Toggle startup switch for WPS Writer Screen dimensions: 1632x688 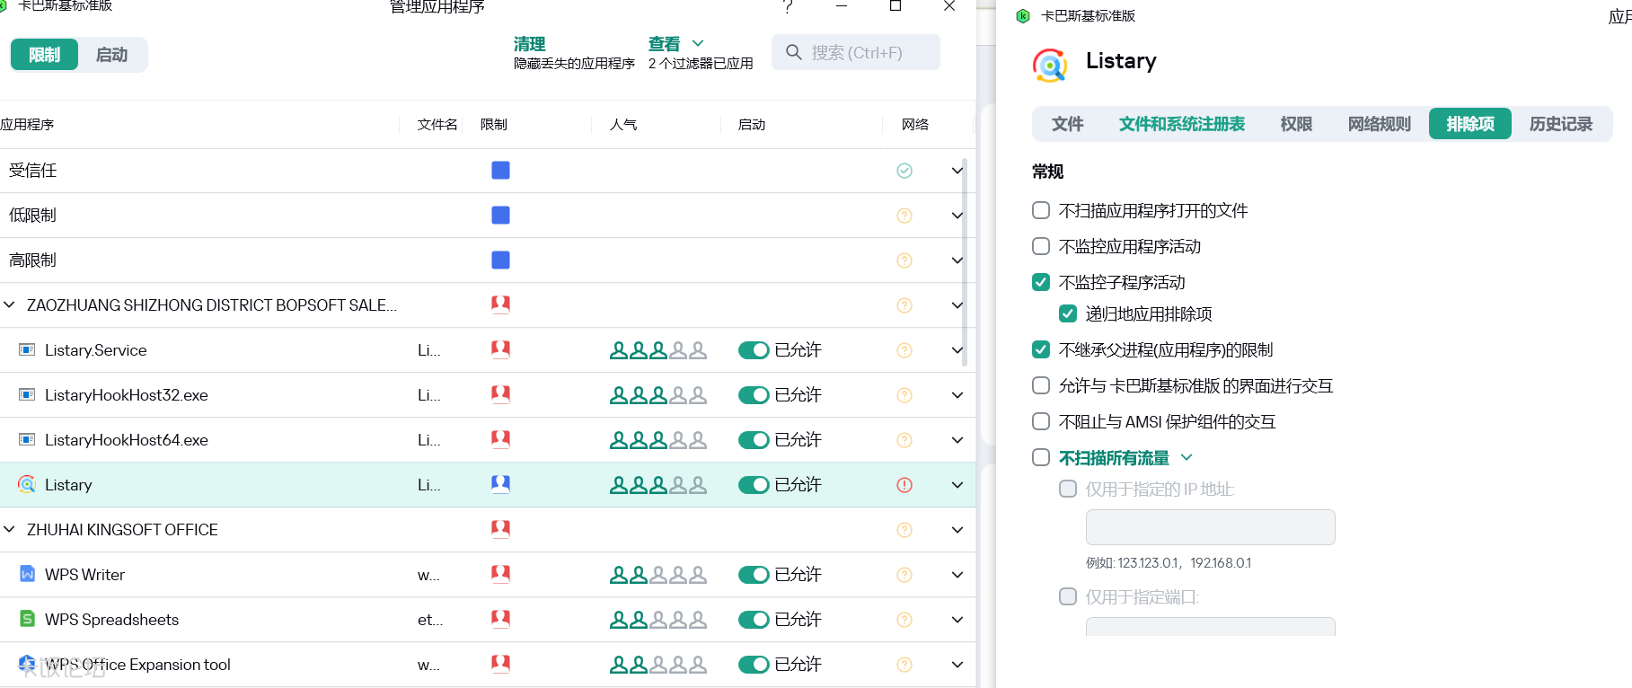click(754, 575)
